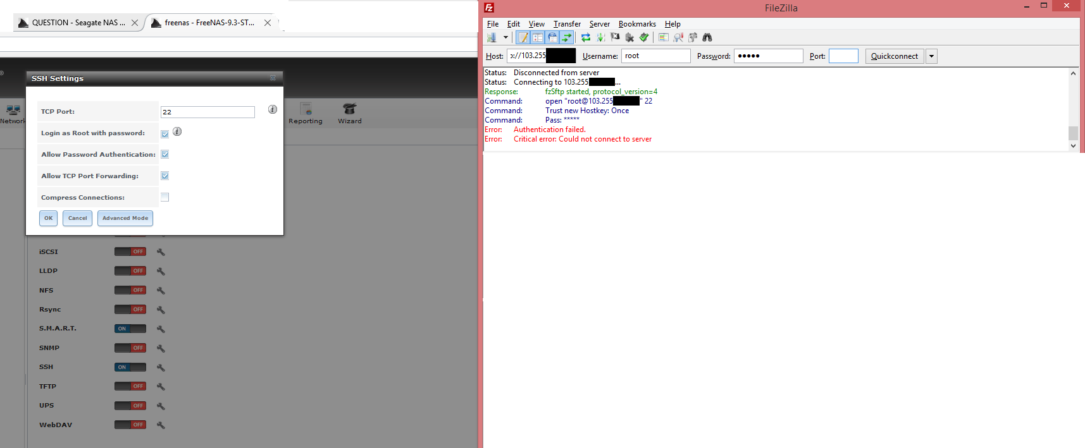Click the Quickconnect button

click(895, 56)
